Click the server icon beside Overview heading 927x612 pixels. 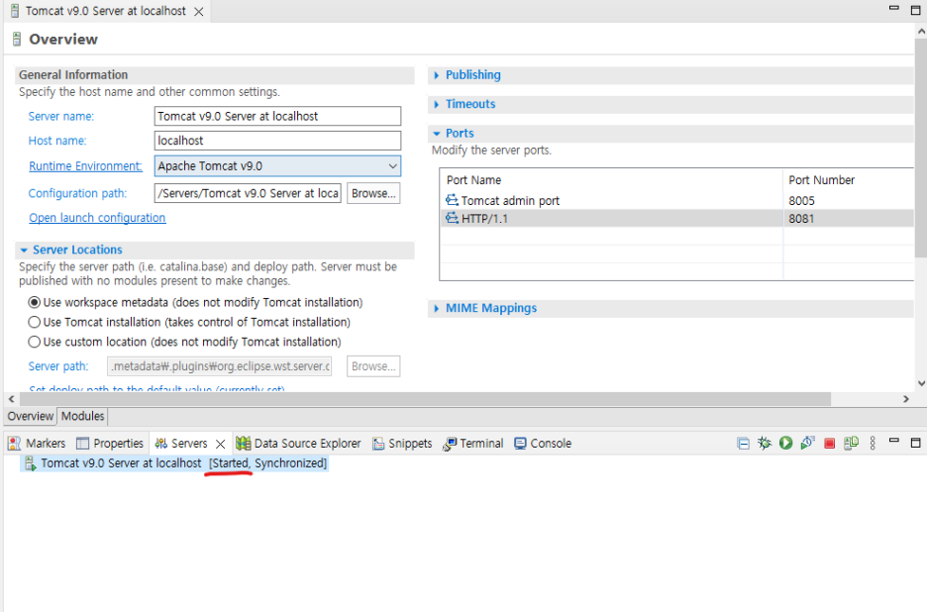(17, 40)
